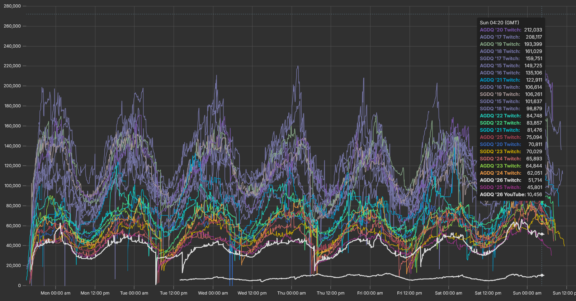Click the 140,000 y-axis label
Screen dimensions: 576x301
tap(12, 146)
